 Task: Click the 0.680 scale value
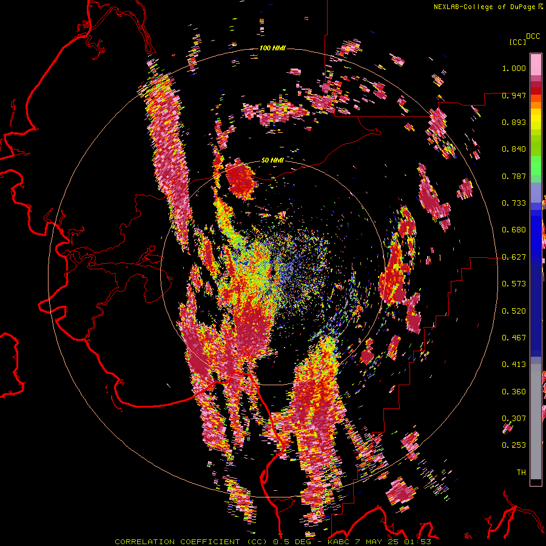[x=514, y=230]
